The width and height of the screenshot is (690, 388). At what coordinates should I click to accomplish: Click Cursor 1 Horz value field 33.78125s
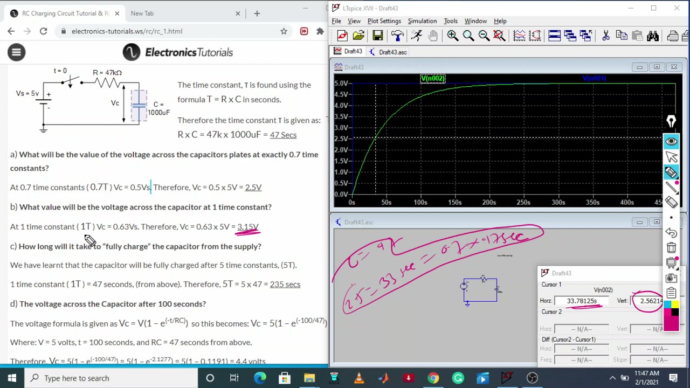coord(582,301)
